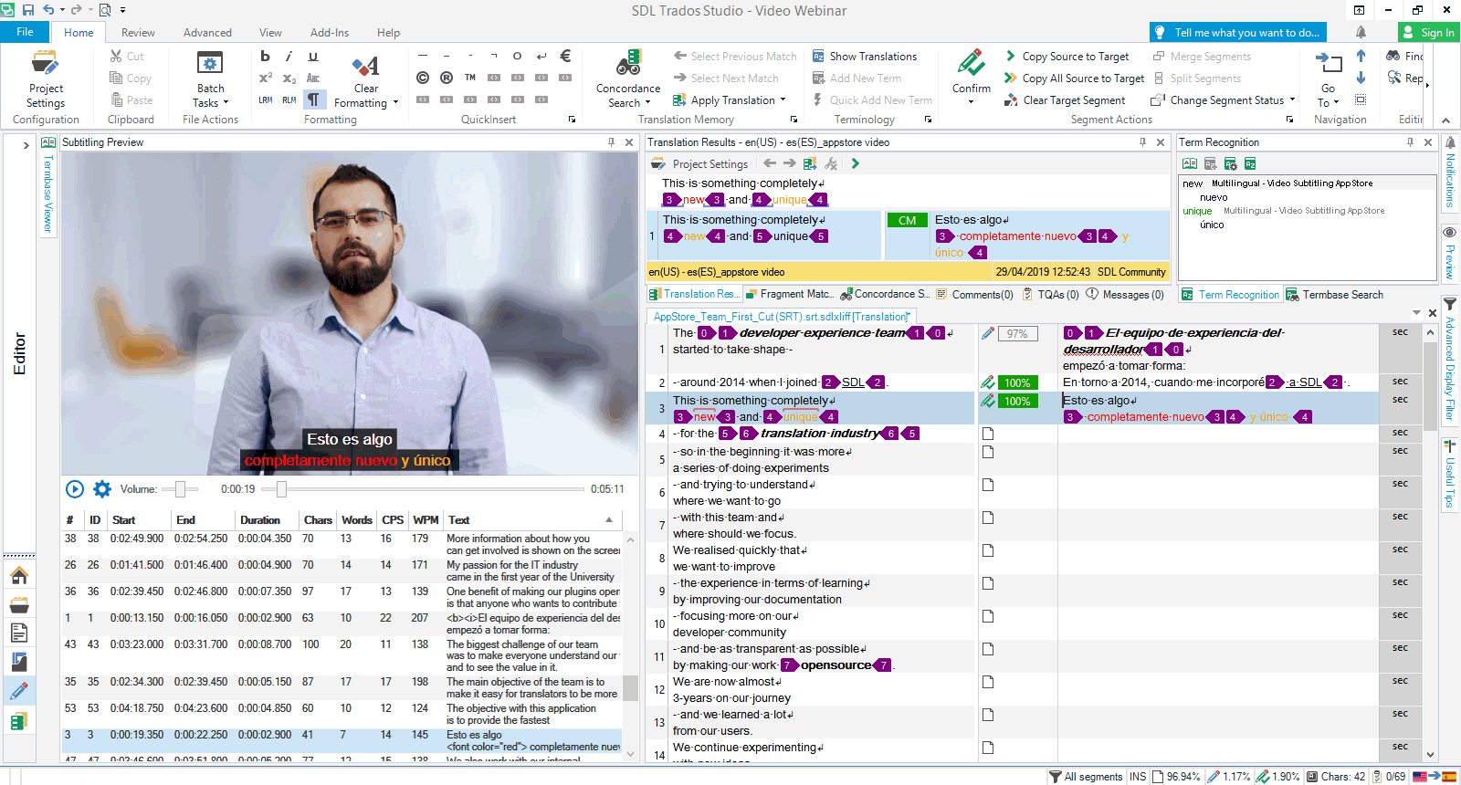The height and width of the screenshot is (785, 1461).
Task: Save the document from quick access toolbar
Action: [28, 10]
